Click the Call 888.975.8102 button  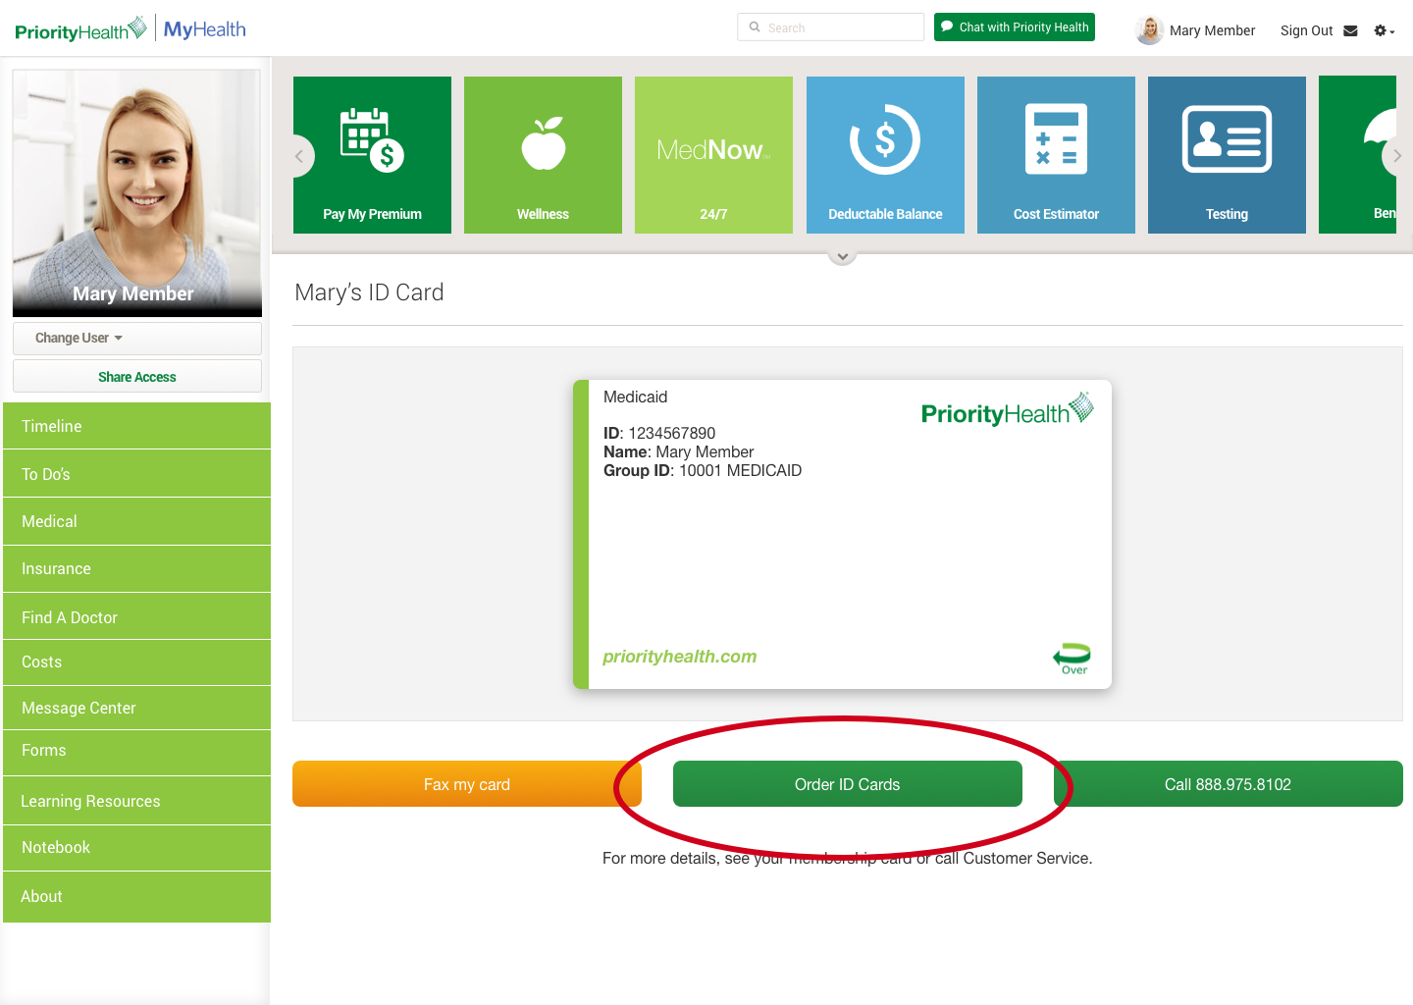(x=1229, y=784)
